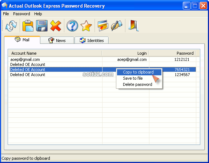Sort by the Password column header

pyautogui.click(x=172, y=53)
